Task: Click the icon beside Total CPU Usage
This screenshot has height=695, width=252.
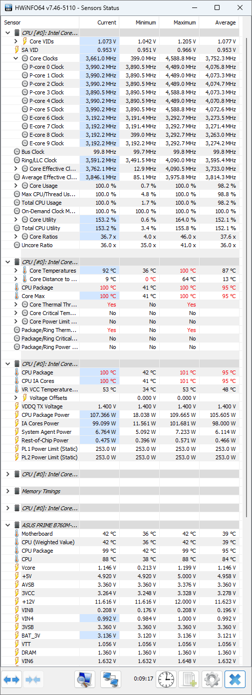Action: point(17,203)
